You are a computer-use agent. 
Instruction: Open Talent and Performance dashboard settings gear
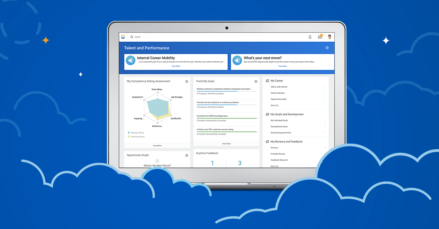(x=327, y=48)
